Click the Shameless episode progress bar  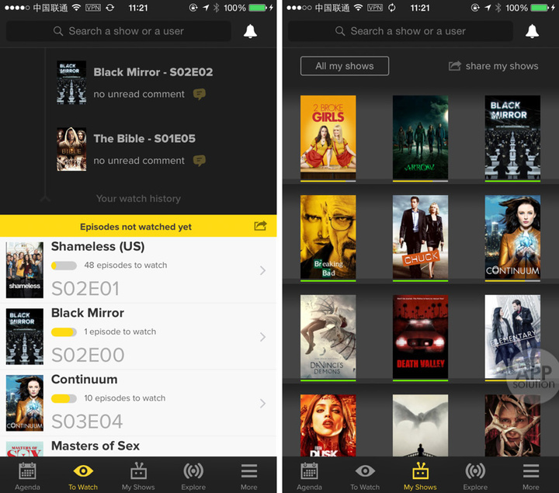64,266
